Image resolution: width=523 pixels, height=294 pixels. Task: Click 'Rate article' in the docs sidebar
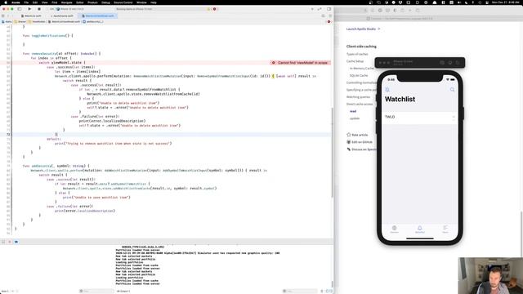pyautogui.click(x=357, y=135)
